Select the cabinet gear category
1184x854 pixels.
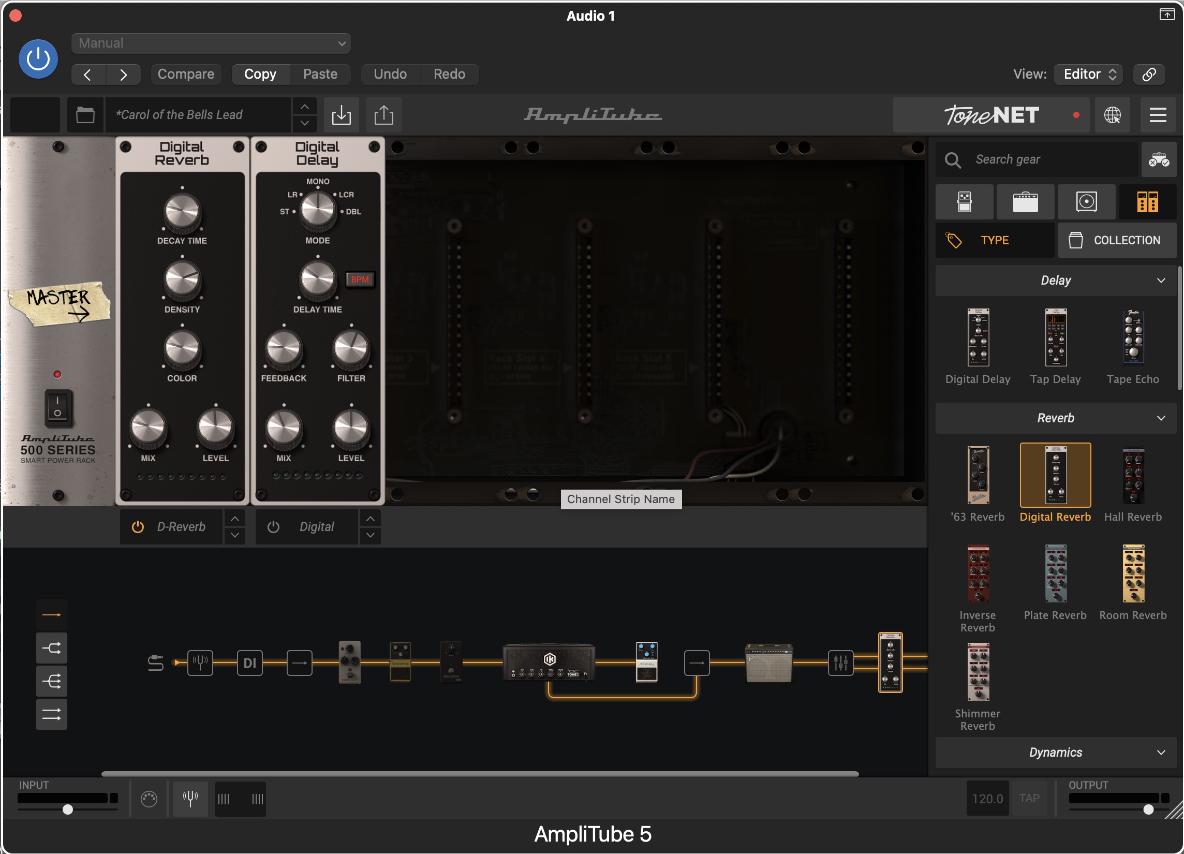tap(1086, 202)
